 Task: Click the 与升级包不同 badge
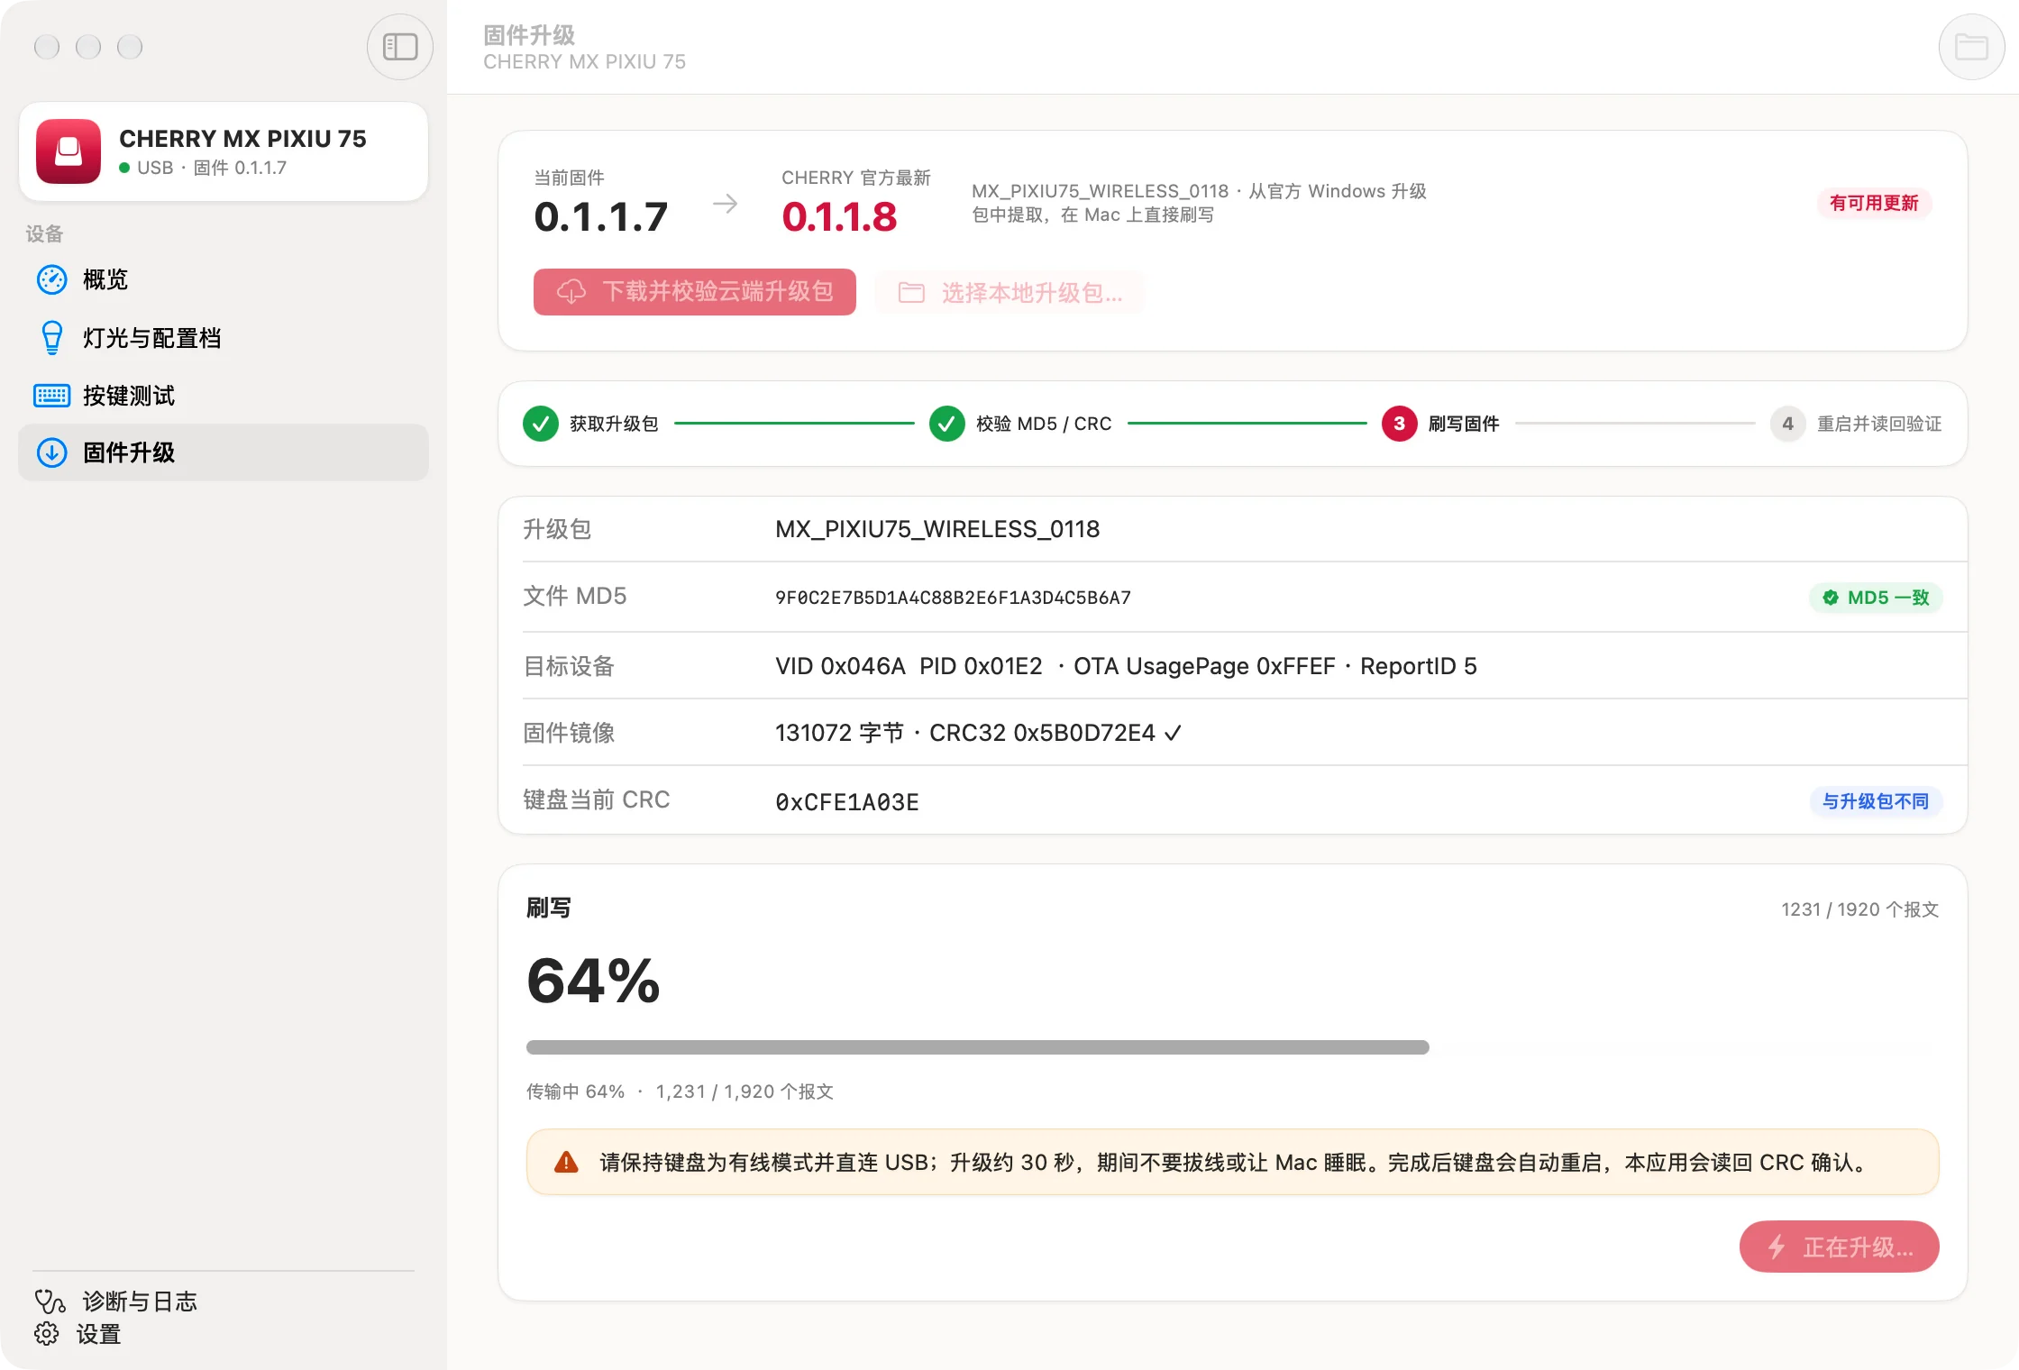[1876, 801]
